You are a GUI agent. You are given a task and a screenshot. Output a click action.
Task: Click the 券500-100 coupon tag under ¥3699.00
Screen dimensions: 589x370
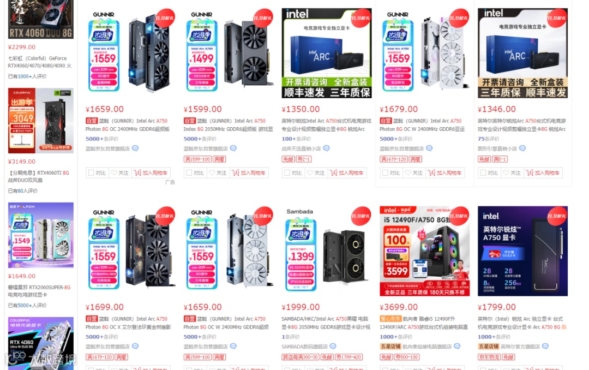tap(406, 357)
